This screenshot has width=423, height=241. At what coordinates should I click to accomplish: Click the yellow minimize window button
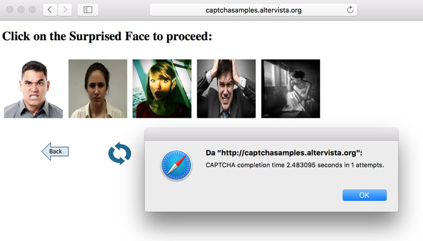click(x=21, y=10)
